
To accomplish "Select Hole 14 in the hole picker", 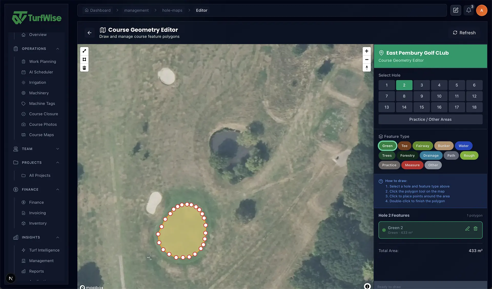I will pyautogui.click(x=404, y=107).
